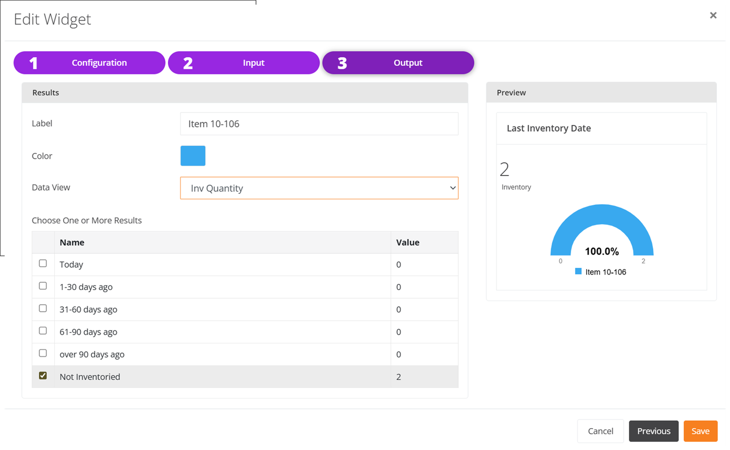Switch to the Input step tab

pos(244,63)
